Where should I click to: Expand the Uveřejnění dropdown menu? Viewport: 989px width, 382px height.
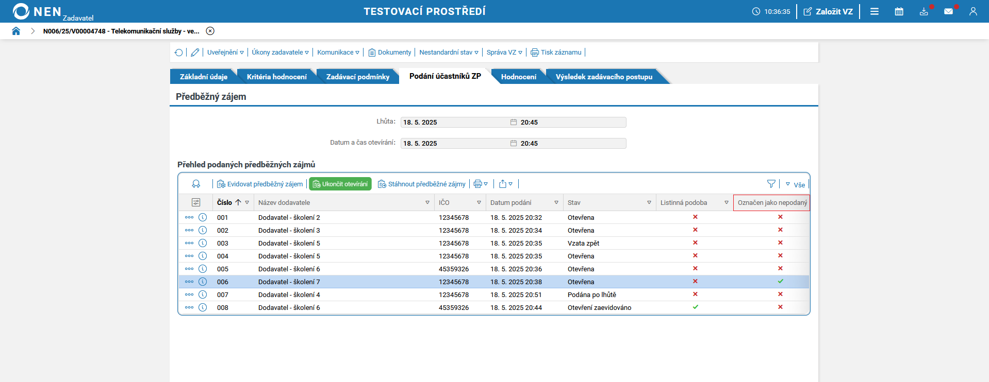tap(225, 53)
